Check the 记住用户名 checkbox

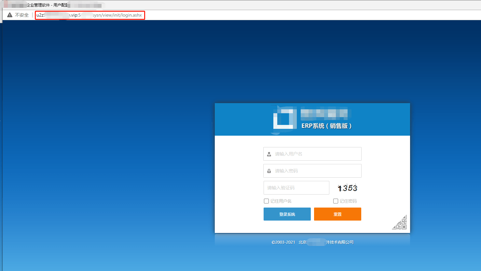(266, 201)
